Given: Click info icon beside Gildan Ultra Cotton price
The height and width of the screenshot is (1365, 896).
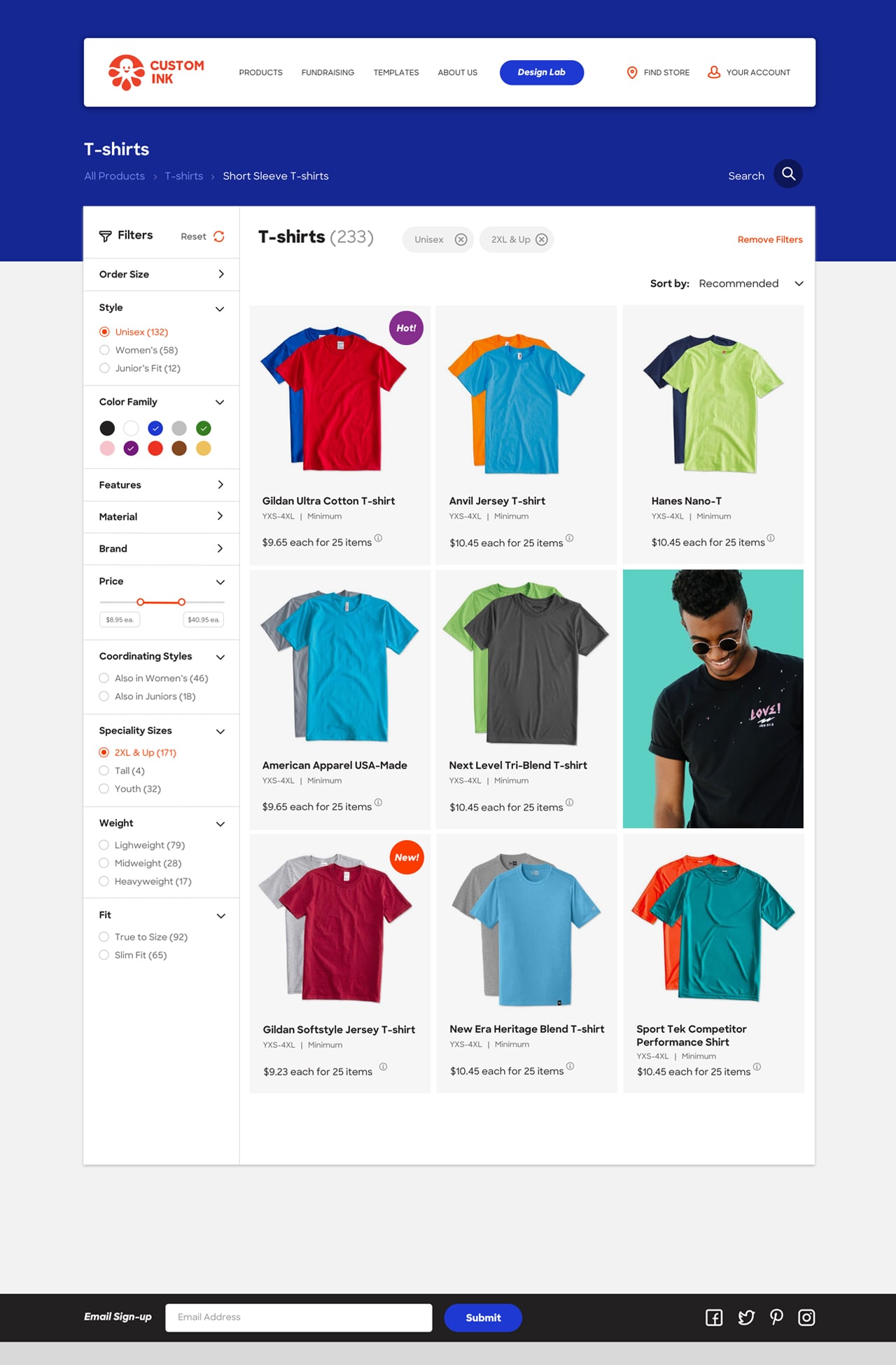Looking at the screenshot, I should point(378,538).
